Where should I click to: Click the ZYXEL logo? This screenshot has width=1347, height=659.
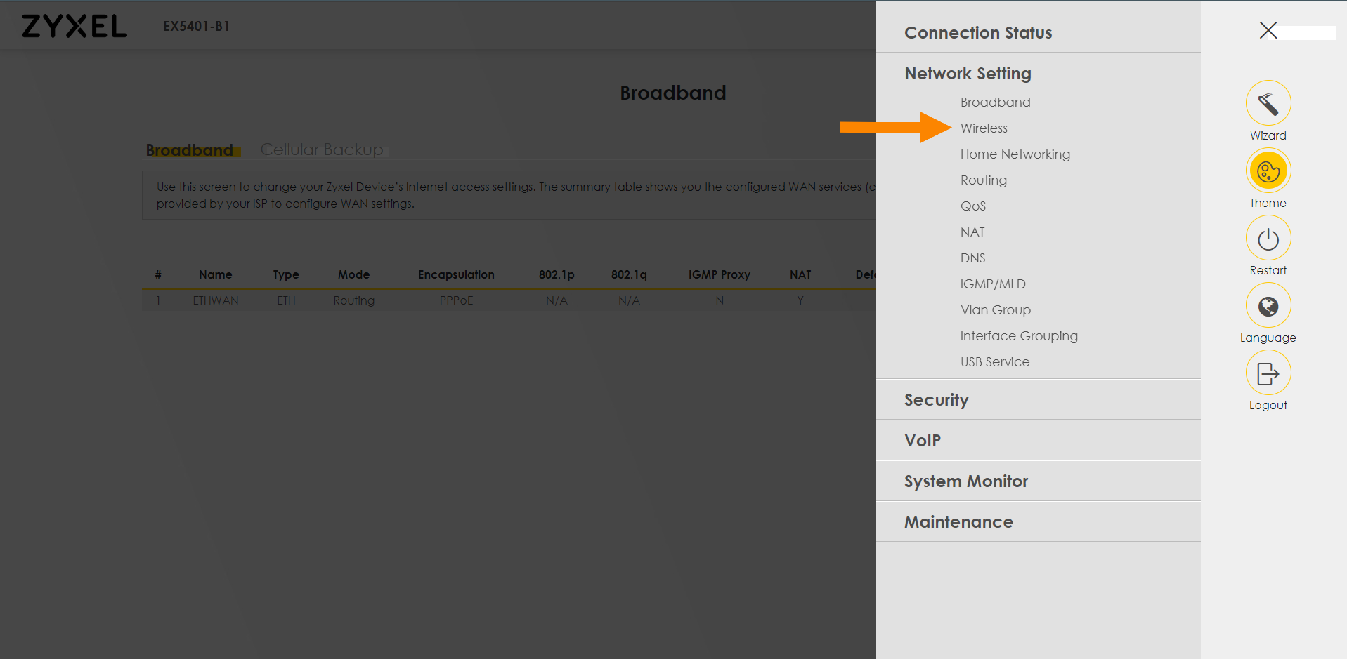pos(73,25)
